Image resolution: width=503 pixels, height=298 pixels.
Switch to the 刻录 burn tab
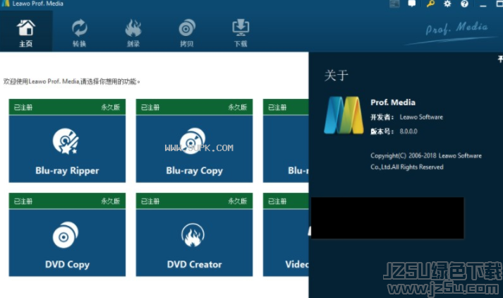133,32
